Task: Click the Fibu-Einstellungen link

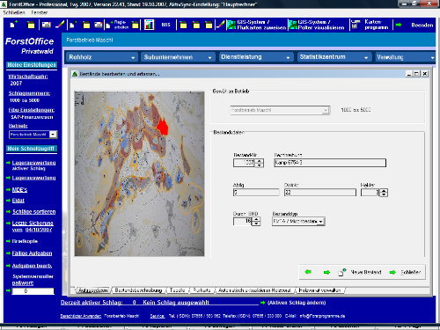Action: point(32,110)
